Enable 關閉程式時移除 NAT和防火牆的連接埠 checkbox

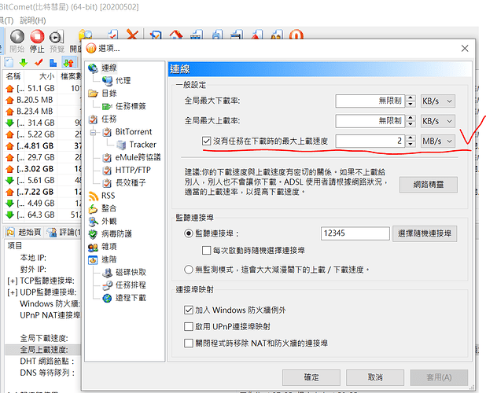point(188,343)
